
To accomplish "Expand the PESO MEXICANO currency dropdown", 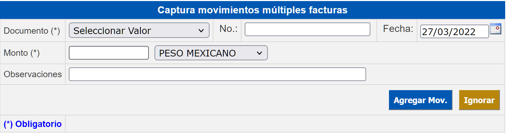I will pyautogui.click(x=211, y=53).
